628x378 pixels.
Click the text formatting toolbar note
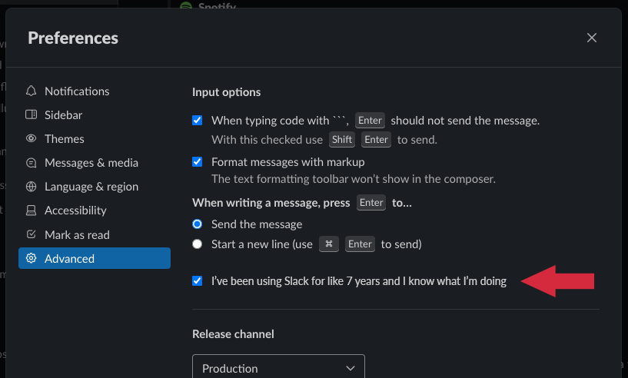[354, 179]
